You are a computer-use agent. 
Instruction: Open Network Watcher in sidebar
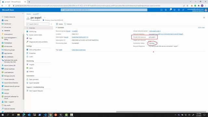(x=9, y=109)
